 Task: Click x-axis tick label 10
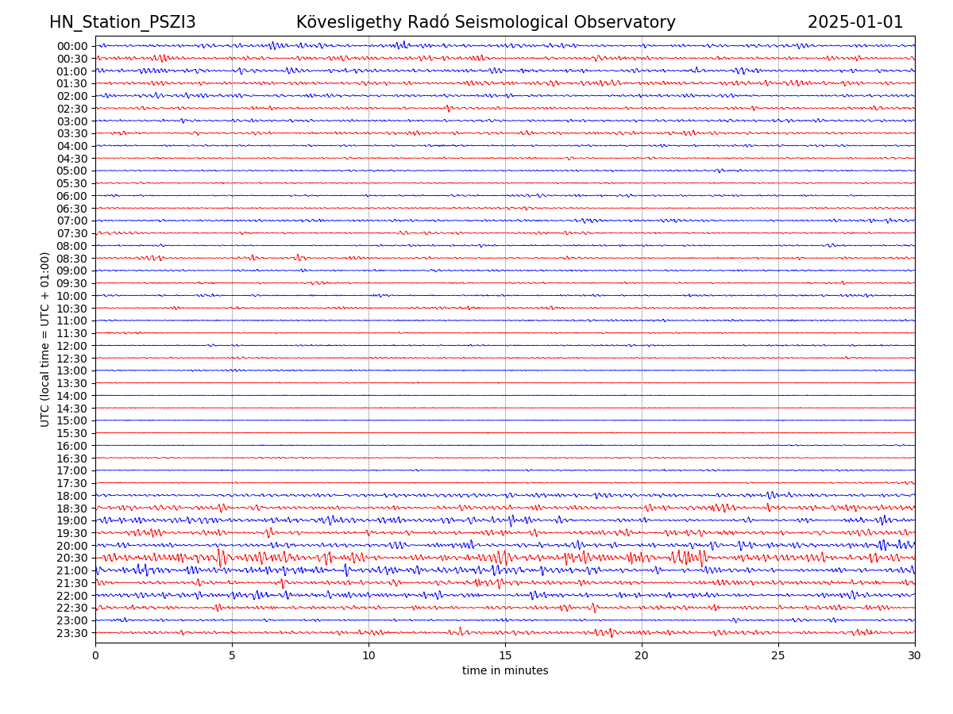pyautogui.click(x=368, y=655)
